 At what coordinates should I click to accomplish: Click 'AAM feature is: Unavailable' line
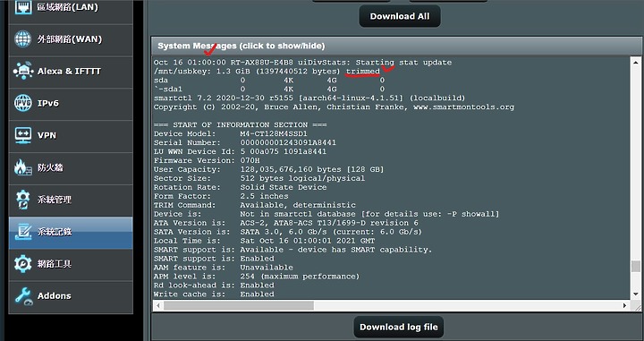pyautogui.click(x=223, y=268)
